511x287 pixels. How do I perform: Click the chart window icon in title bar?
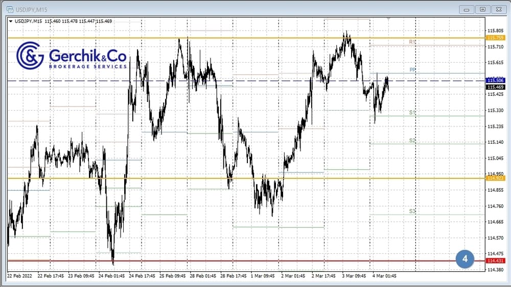(10, 9)
